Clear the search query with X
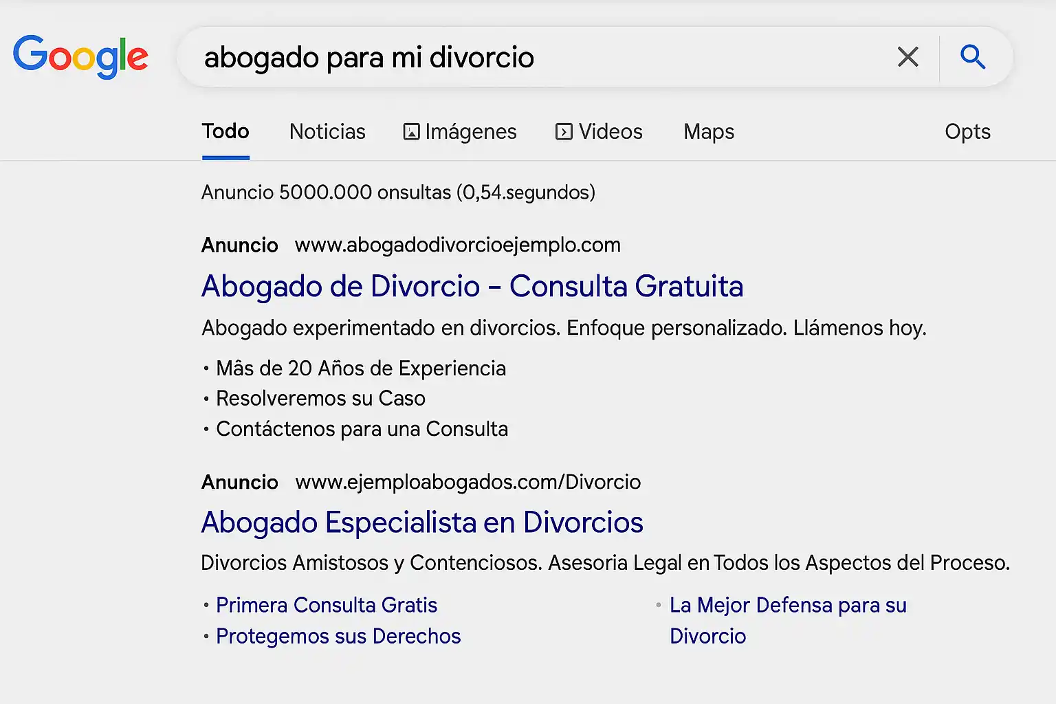1056x704 pixels. click(x=908, y=57)
